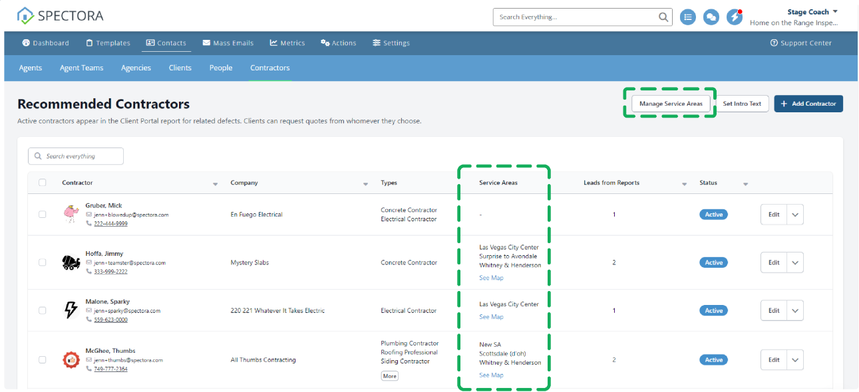Screen dimensions: 859x392
Task: Click Edit for Malone, Sparky
Action: [x=774, y=310]
